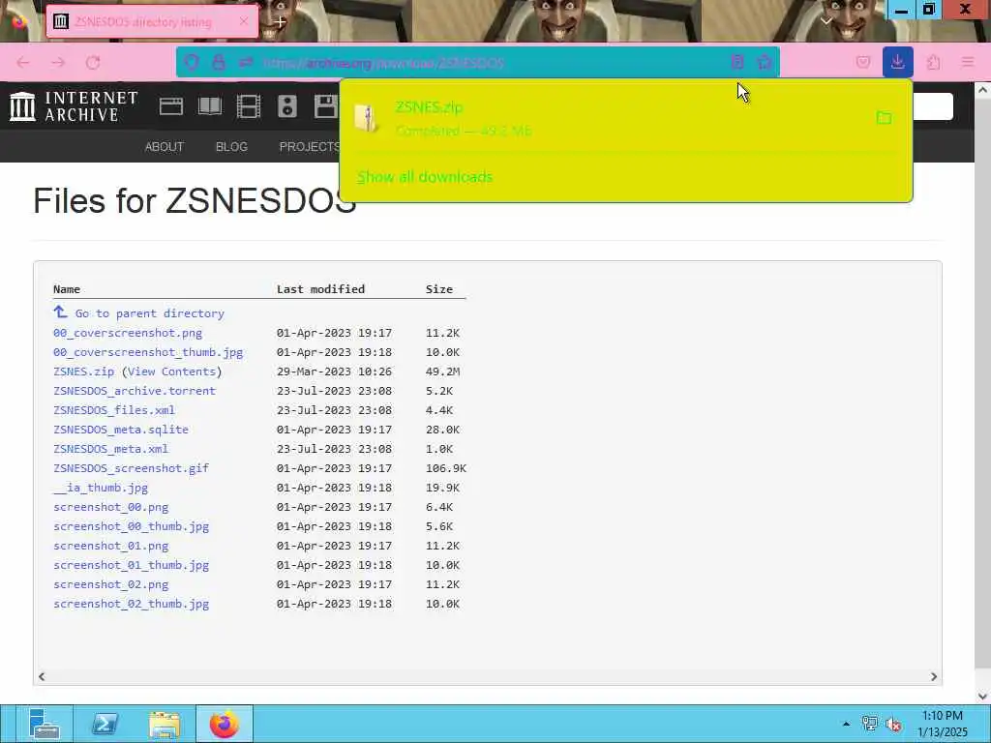This screenshot has width=991, height=743.
Task: Click page vertical scrollbar down arrow
Action: pos(982,697)
